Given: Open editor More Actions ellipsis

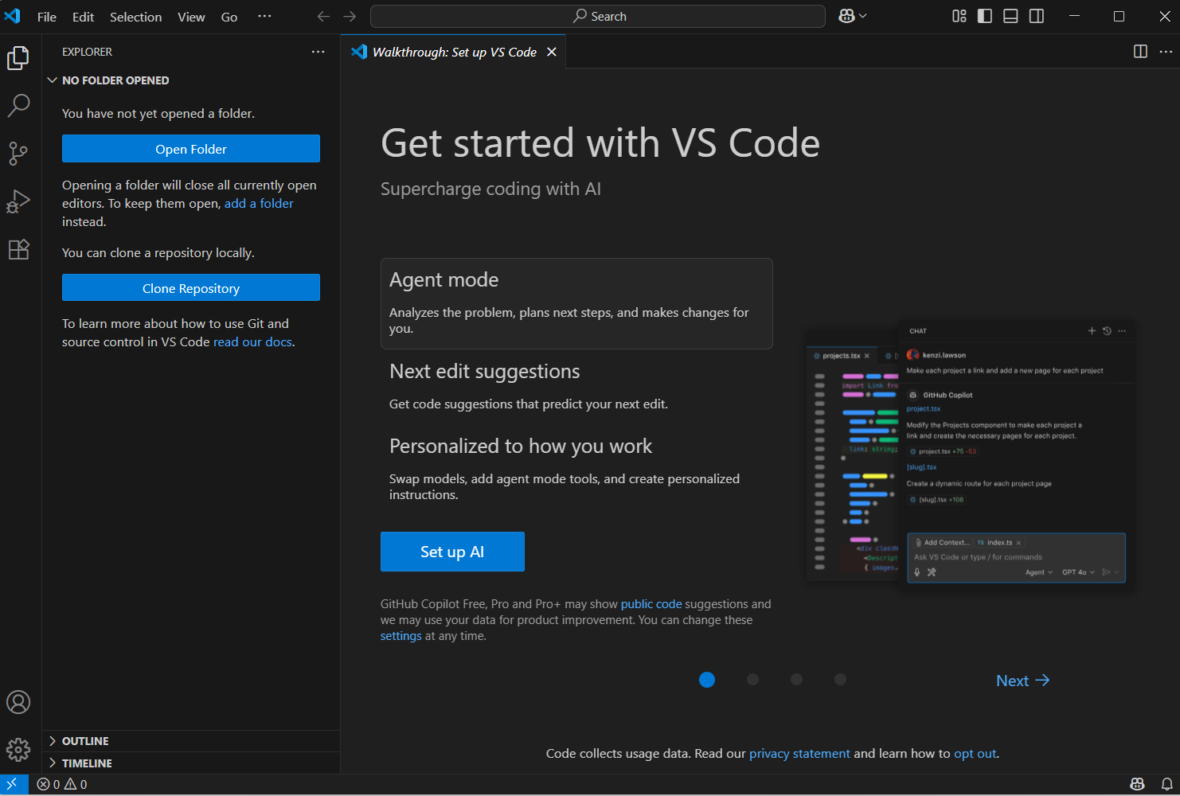Looking at the screenshot, I should point(1166,52).
